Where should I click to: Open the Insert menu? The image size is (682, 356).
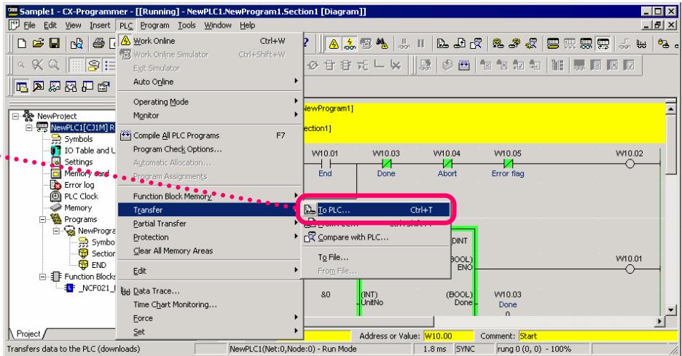pyautogui.click(x=100, y=25)
